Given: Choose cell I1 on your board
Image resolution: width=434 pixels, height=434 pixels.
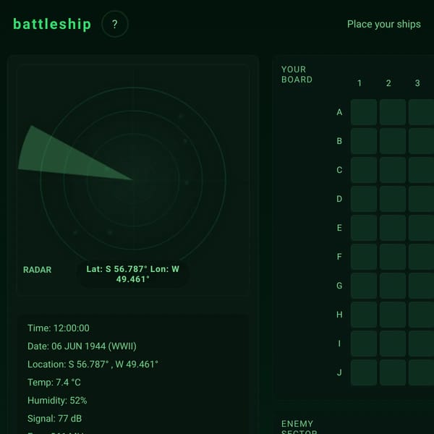Looking at the screenshot, I should (x=364, y=344).
